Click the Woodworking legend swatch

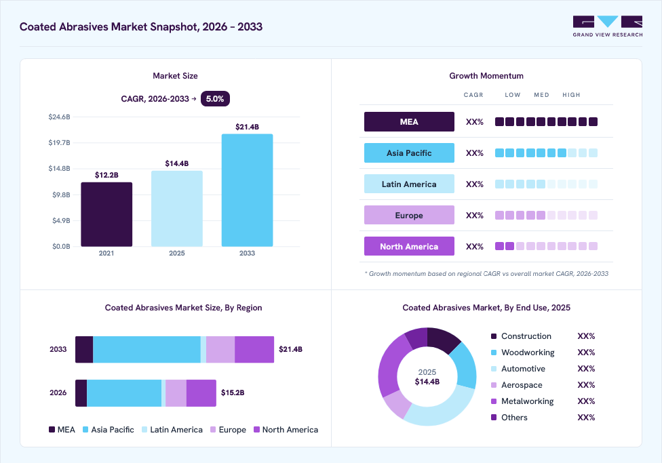point(494,353)
